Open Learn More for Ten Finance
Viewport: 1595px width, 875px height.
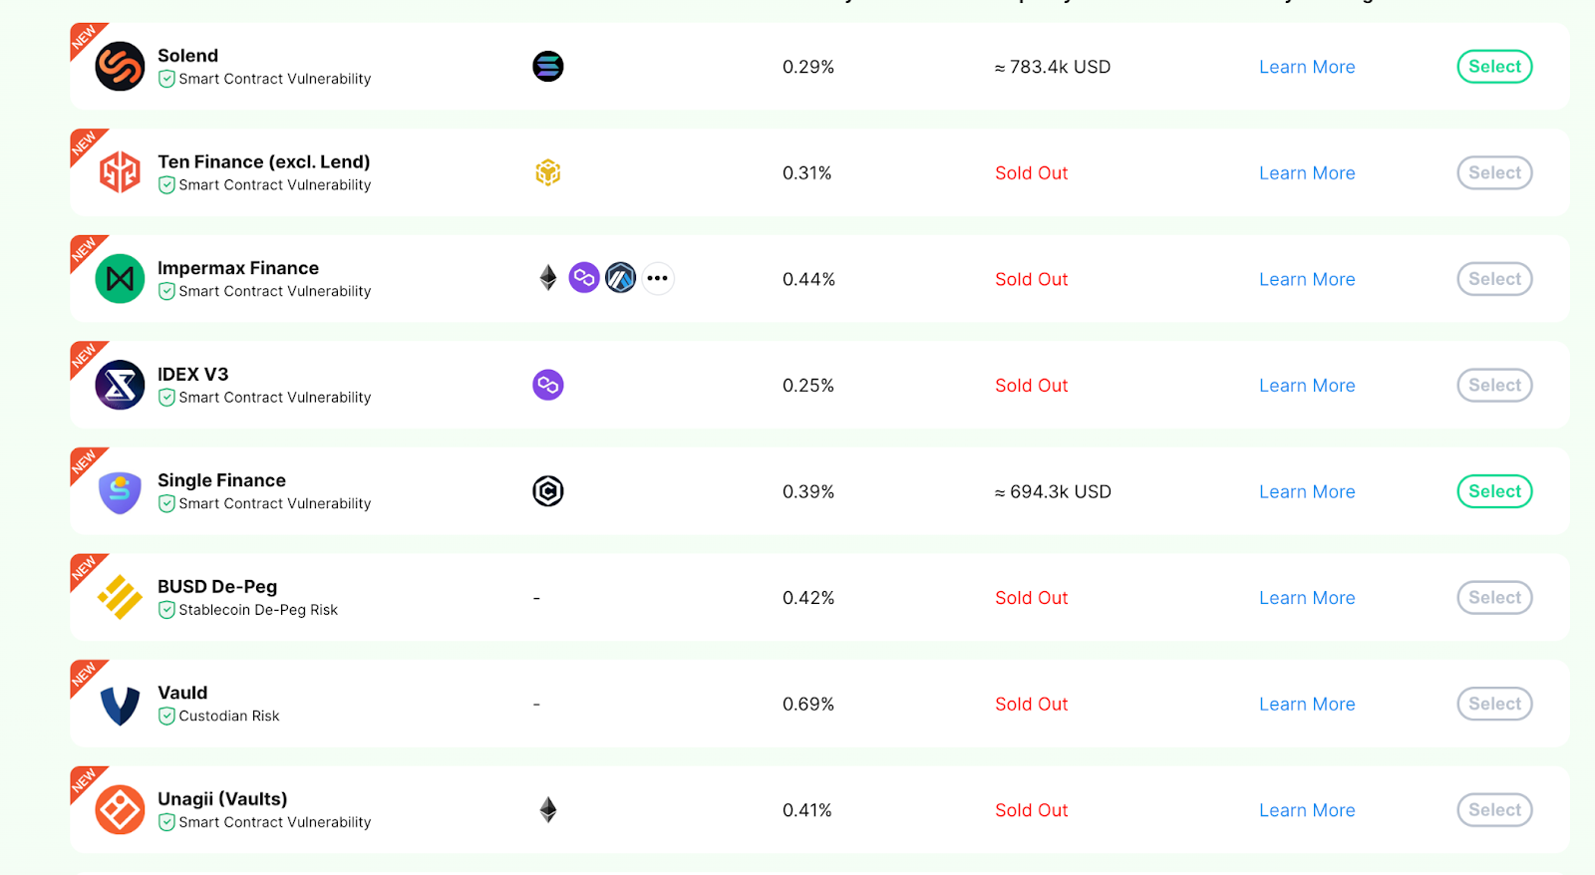pos(1307,173)
